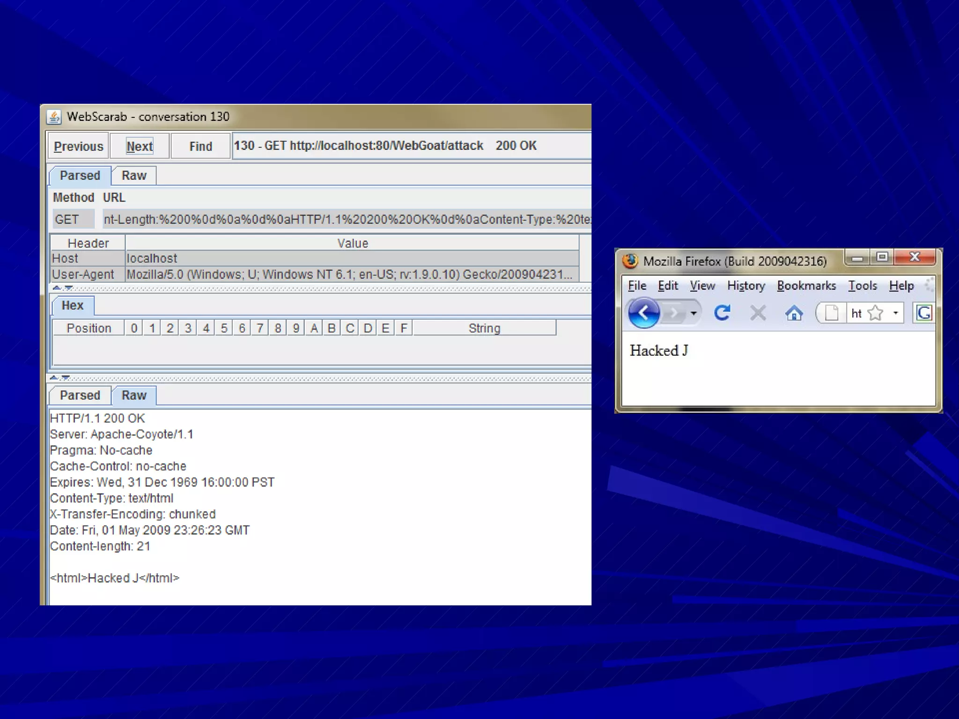Click the Previous conversation button
The height and width of the screenshot is (719, 959).
[78, 147]
